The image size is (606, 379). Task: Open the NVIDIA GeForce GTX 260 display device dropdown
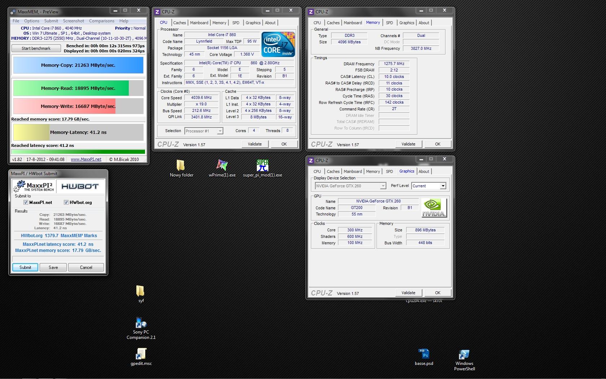[383, 186]
